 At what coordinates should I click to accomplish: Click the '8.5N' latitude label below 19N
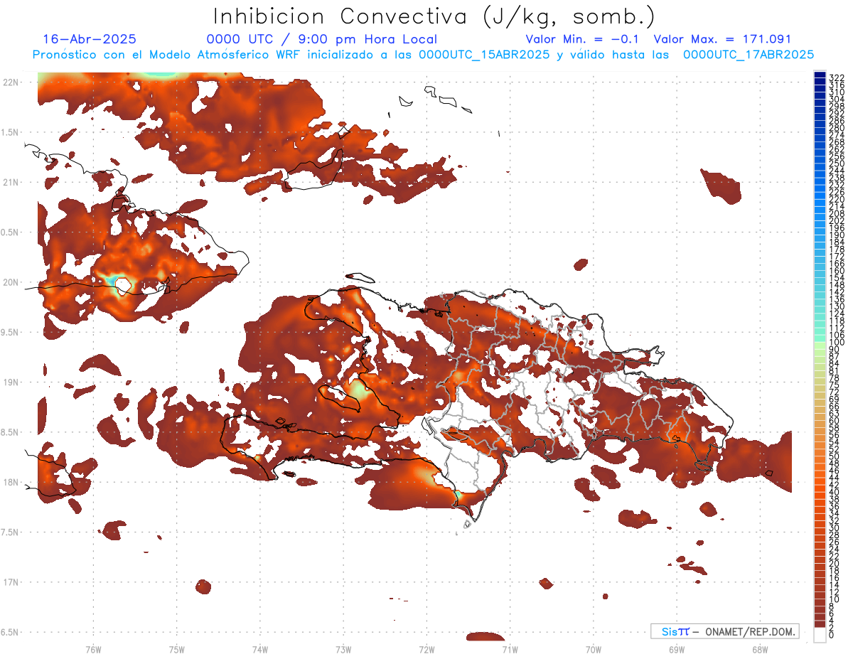pos(10,432)
